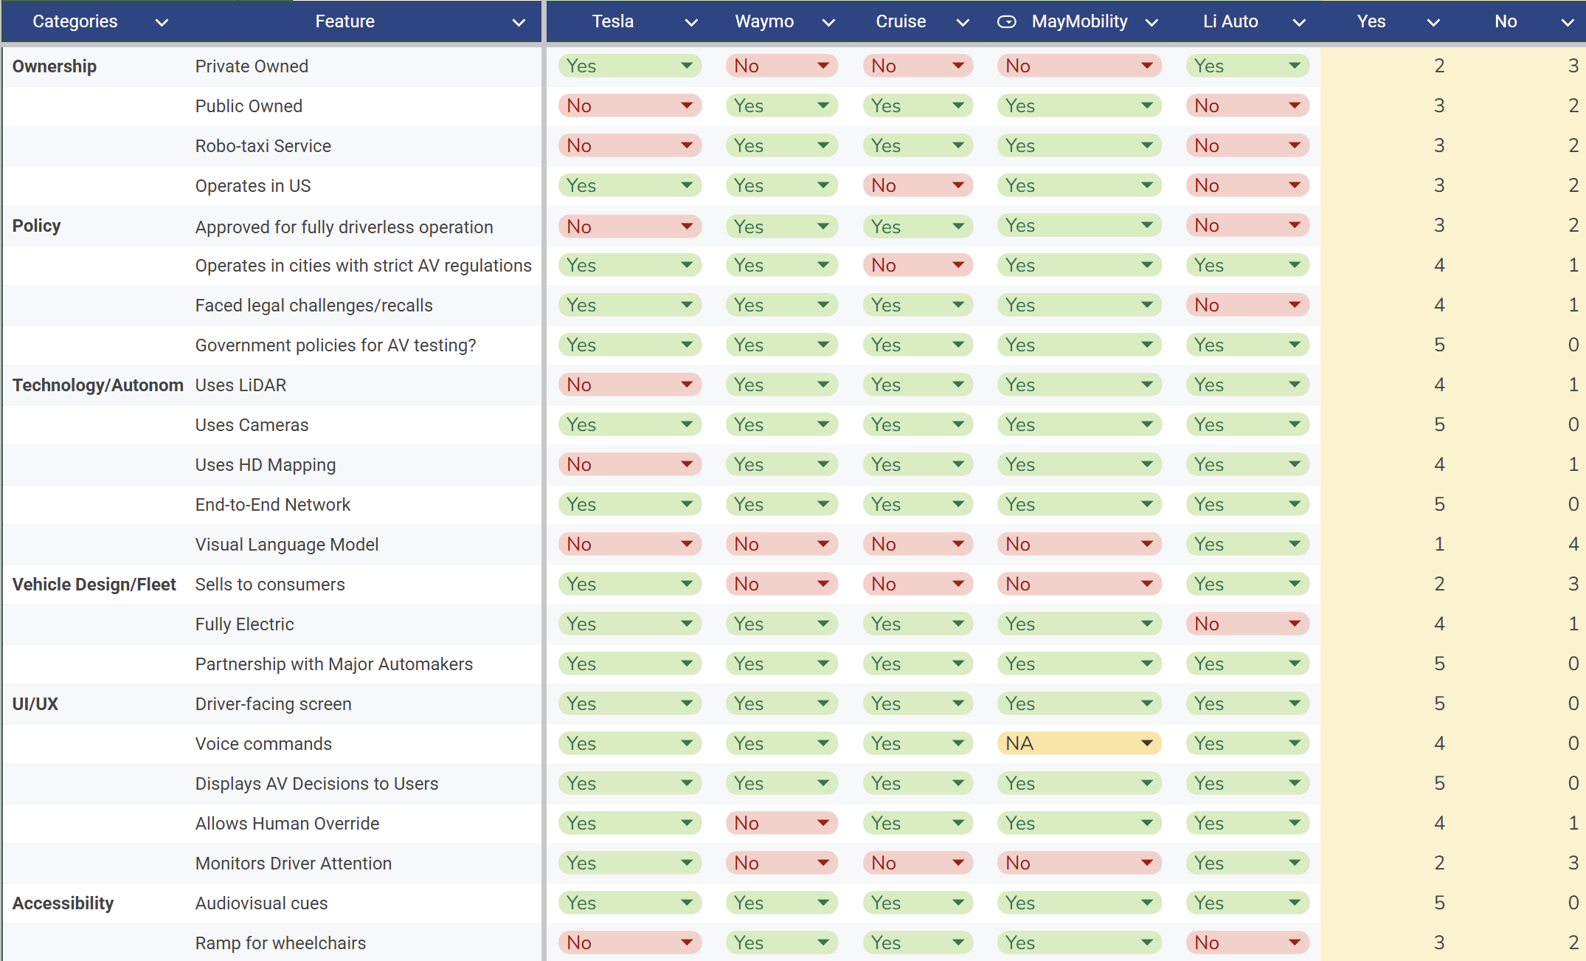Viewport: 1586px width, 961px height.
Task: Click the dropdown chip icon beside MayMobility
Action: click(x=1006, y=22)
